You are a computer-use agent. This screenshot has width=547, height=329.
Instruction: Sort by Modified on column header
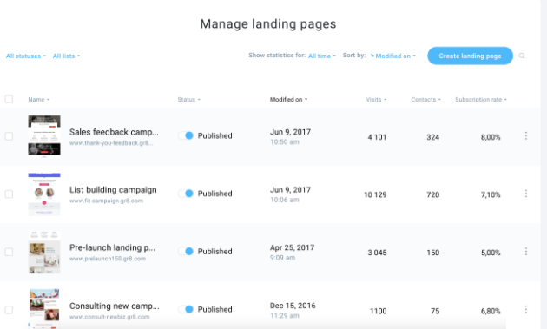pos(288,100)
